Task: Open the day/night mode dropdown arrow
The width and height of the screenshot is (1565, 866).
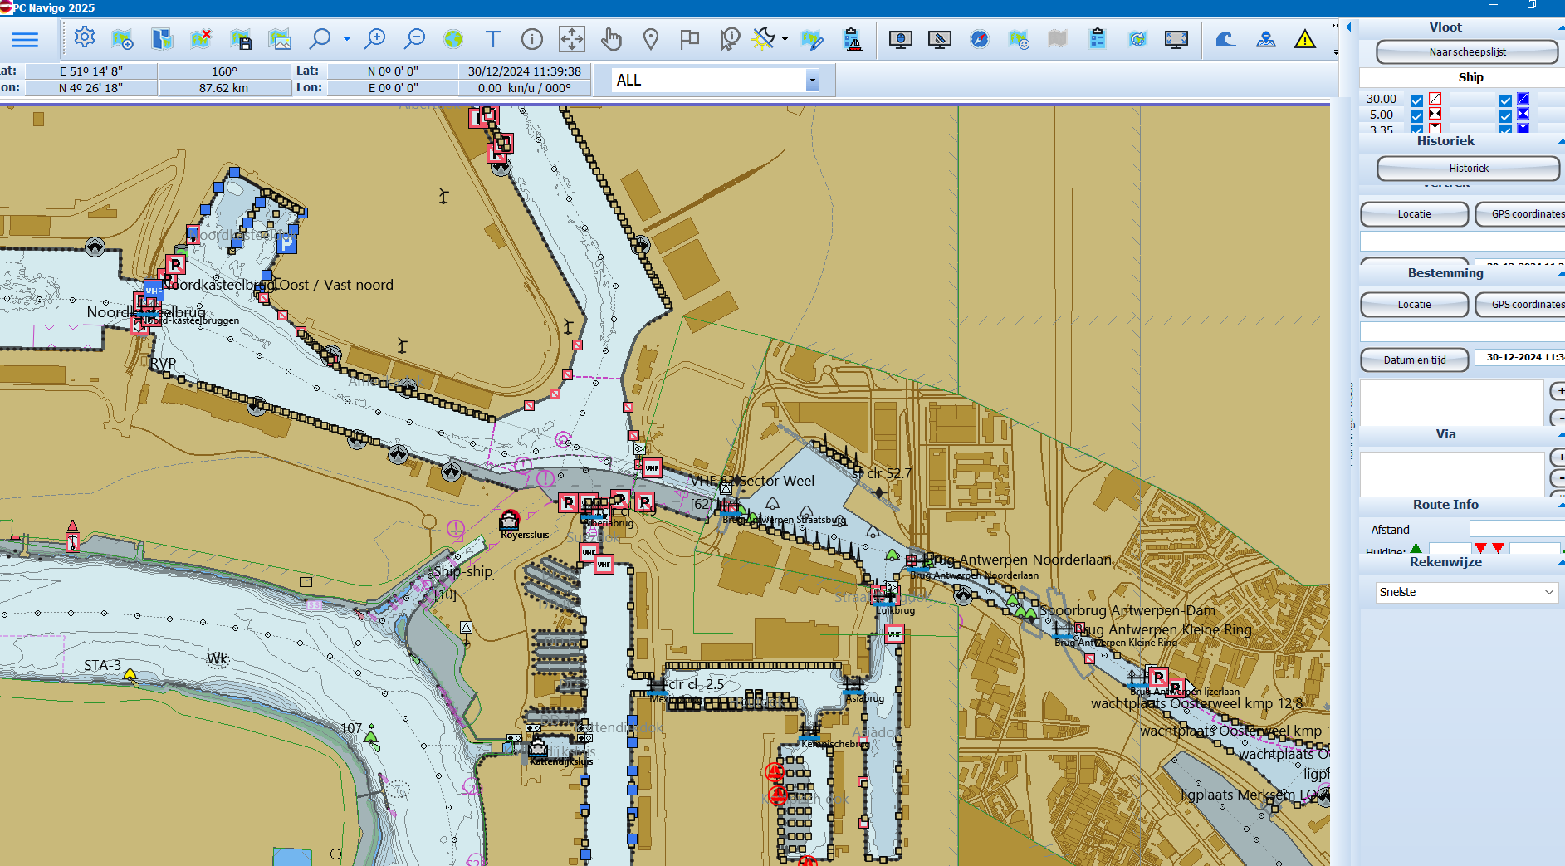Action: pos(785,39)
